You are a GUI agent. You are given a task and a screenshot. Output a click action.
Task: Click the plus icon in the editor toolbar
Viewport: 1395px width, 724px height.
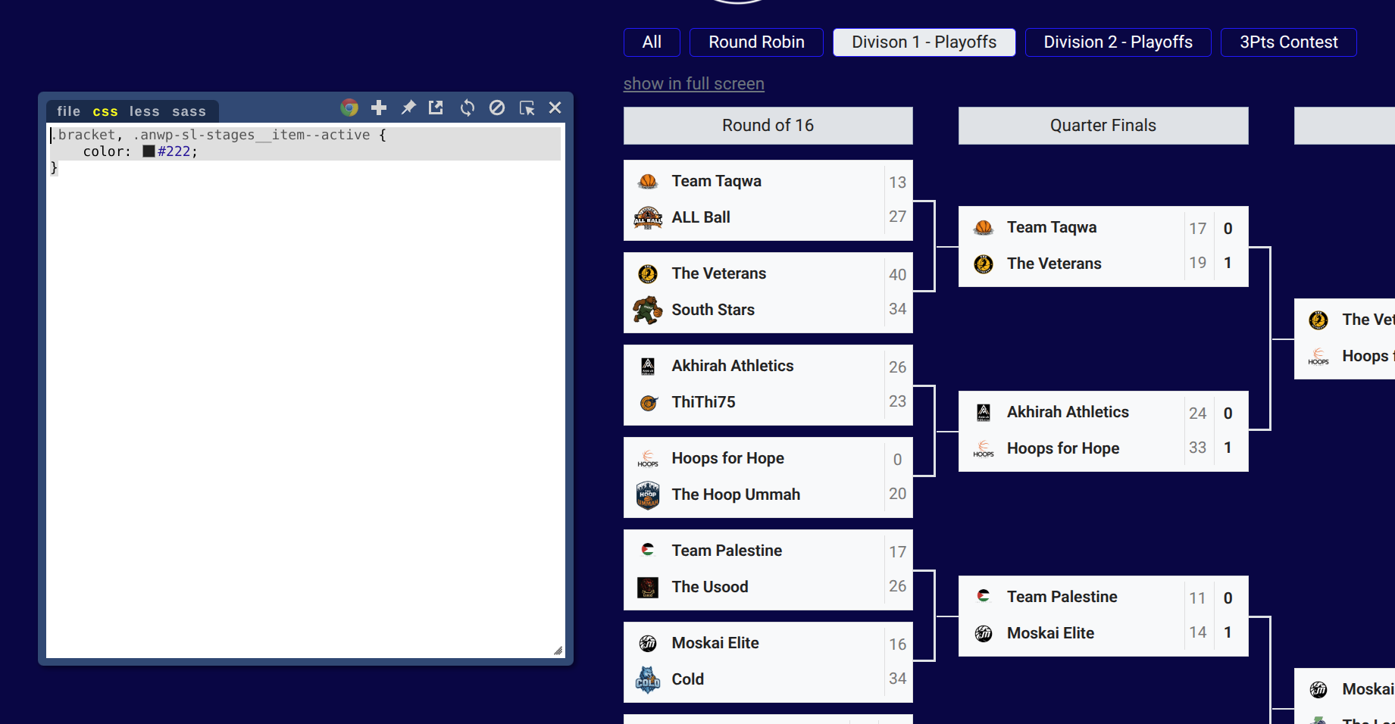click(x=379, y=108)
